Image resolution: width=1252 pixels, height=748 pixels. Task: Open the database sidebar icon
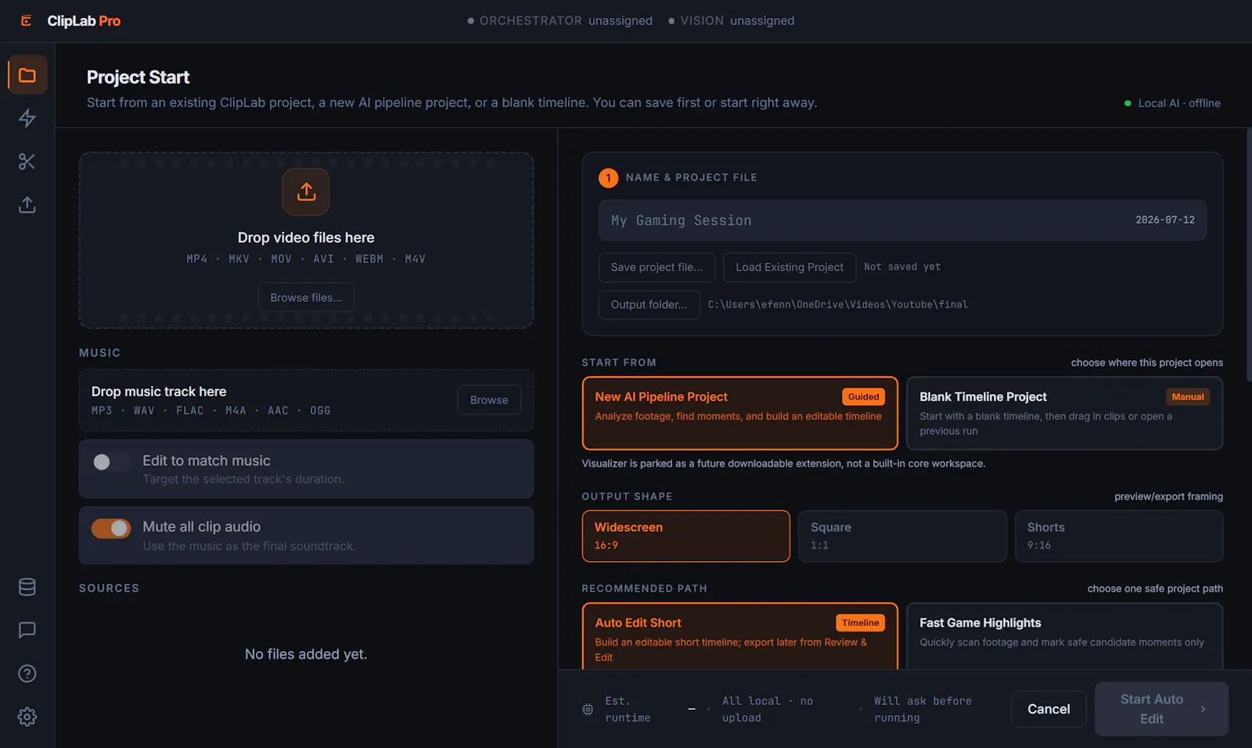pos(27,587)
